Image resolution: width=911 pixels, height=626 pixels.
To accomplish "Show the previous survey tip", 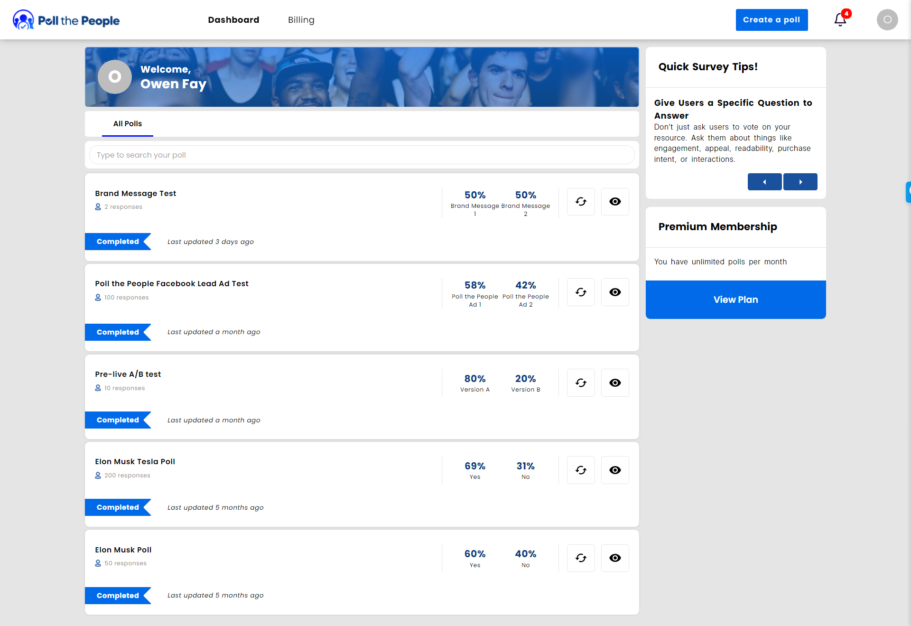I will pos(764,182).
